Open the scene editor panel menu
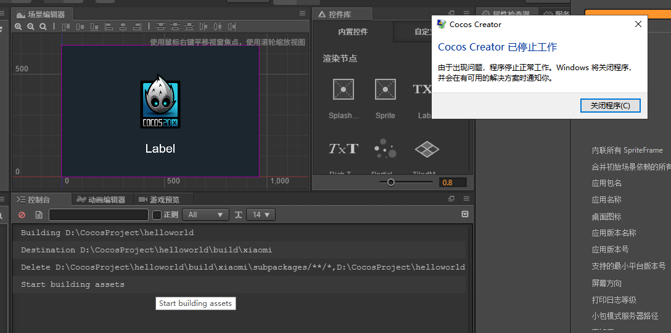 302,14
